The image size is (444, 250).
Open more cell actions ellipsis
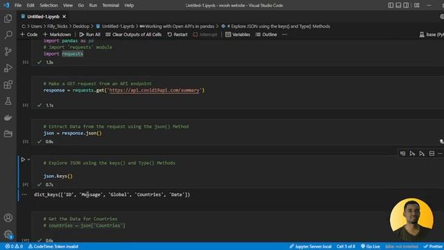[x=440, y=153]
